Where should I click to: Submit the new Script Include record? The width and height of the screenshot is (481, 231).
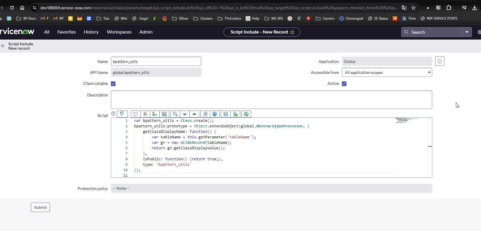tap(40, 207)
